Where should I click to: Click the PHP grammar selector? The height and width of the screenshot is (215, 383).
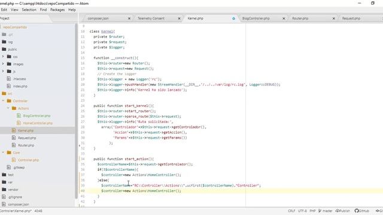(312, 211)
